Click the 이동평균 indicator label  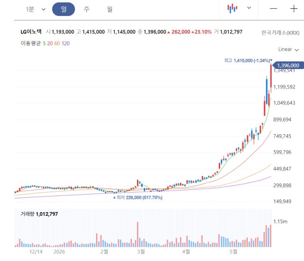pyautogui.click(x=31, y=43)
